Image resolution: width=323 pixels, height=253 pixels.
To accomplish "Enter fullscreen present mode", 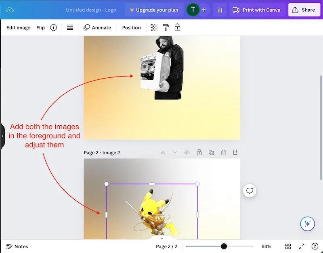I will (301, 246).
